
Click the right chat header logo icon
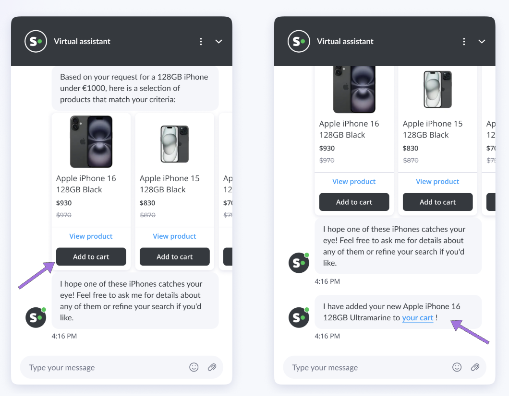click(x=299, y=42)
